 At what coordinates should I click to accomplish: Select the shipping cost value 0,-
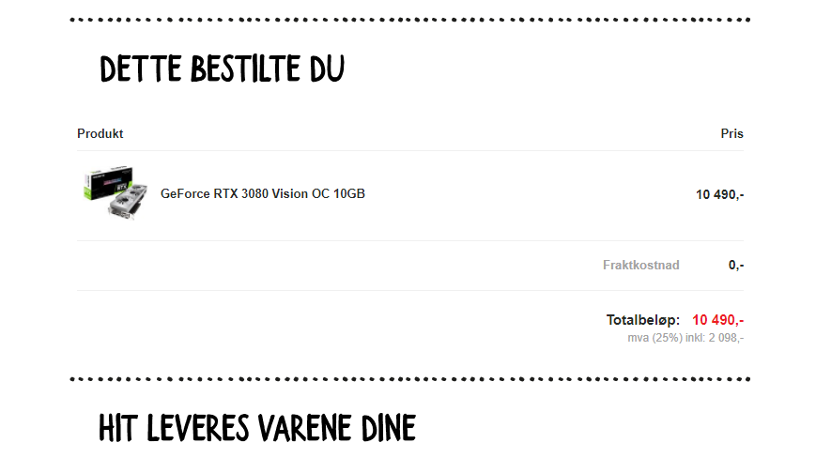click(x=736, y=265)
